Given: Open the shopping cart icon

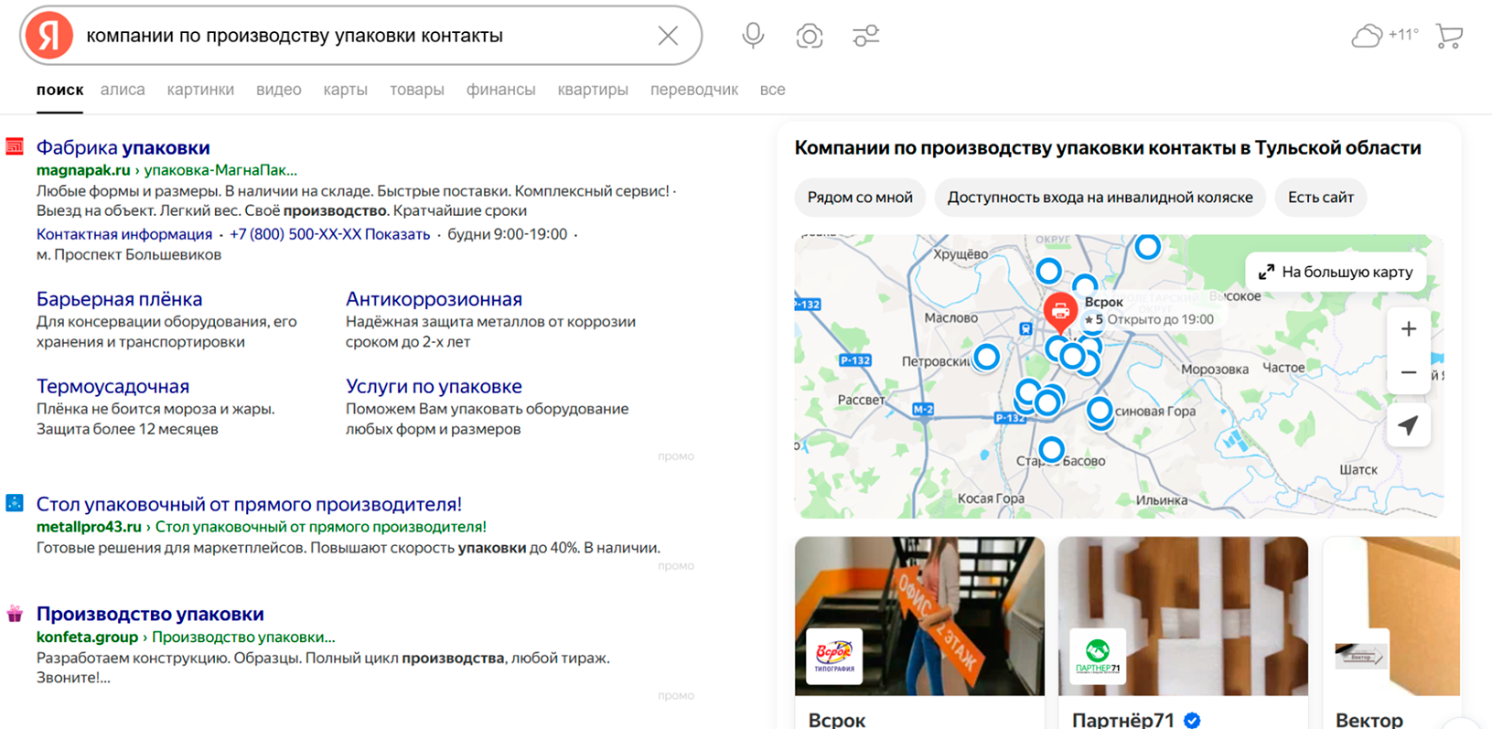Looking at the screenshot, I should coord(1449,36).
